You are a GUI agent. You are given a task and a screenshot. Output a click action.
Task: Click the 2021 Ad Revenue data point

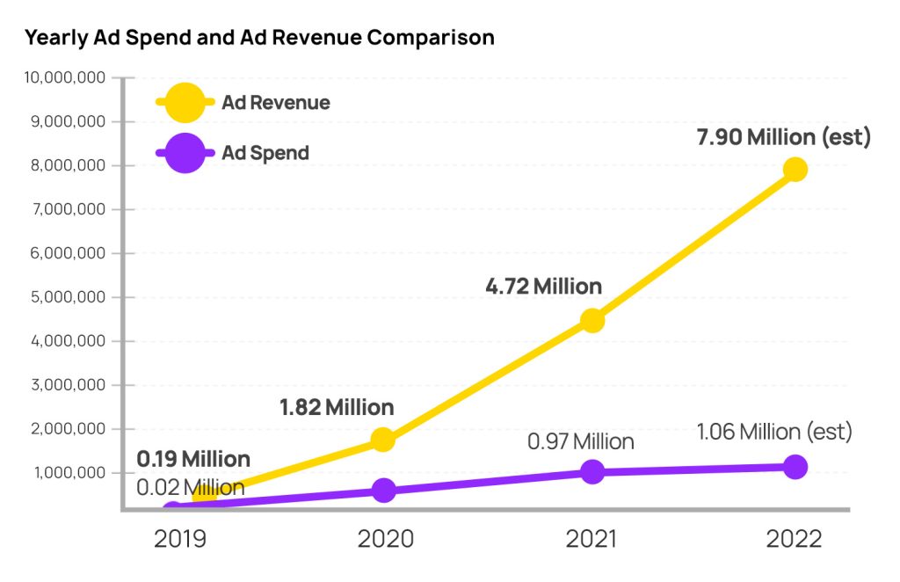click(592, 320)
